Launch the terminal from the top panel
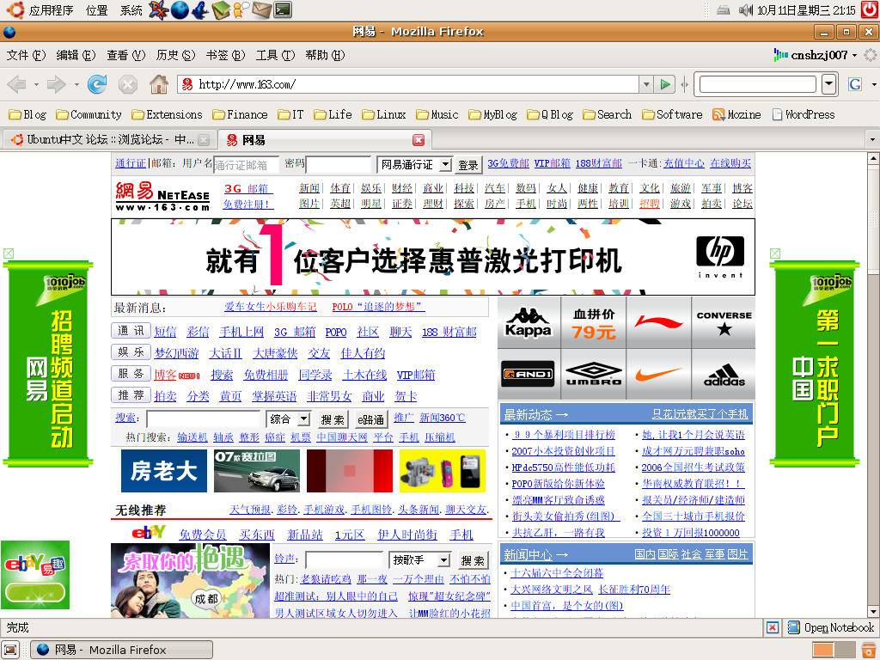 pyautogui.click(x=283, y=9)
